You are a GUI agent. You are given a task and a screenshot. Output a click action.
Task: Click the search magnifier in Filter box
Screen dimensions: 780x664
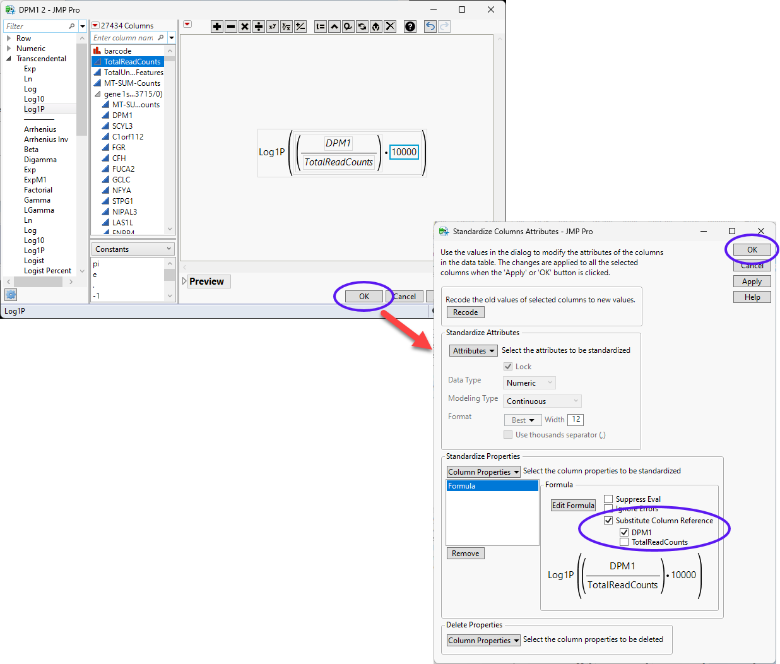(x=72, y=27)
